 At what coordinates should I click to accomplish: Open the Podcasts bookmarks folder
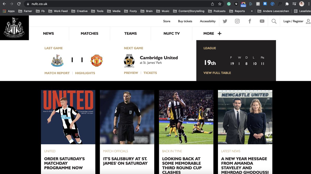[x=217, y=11]
